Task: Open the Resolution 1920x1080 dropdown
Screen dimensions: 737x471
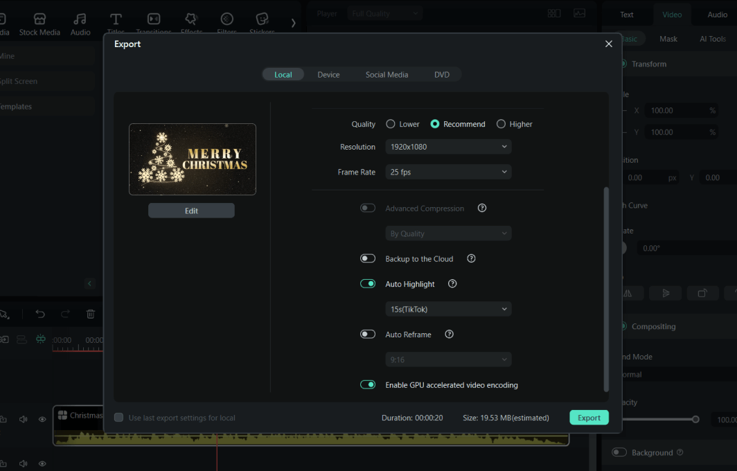Action: pos(448,147)
